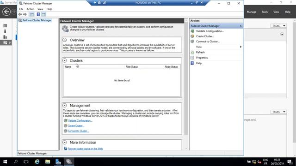This screenshot has height=166, width=296.
Task: Collapse the Failover Cluster Manager actions header
Action: click(240, 26)
